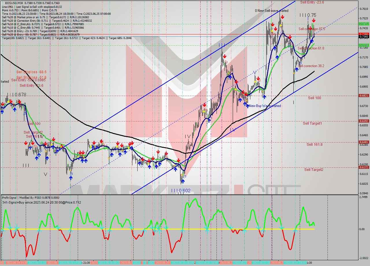Click the 'I I I 0.678' wave label
This screenshot has width=370, height=266.
(x=16, y=95)
